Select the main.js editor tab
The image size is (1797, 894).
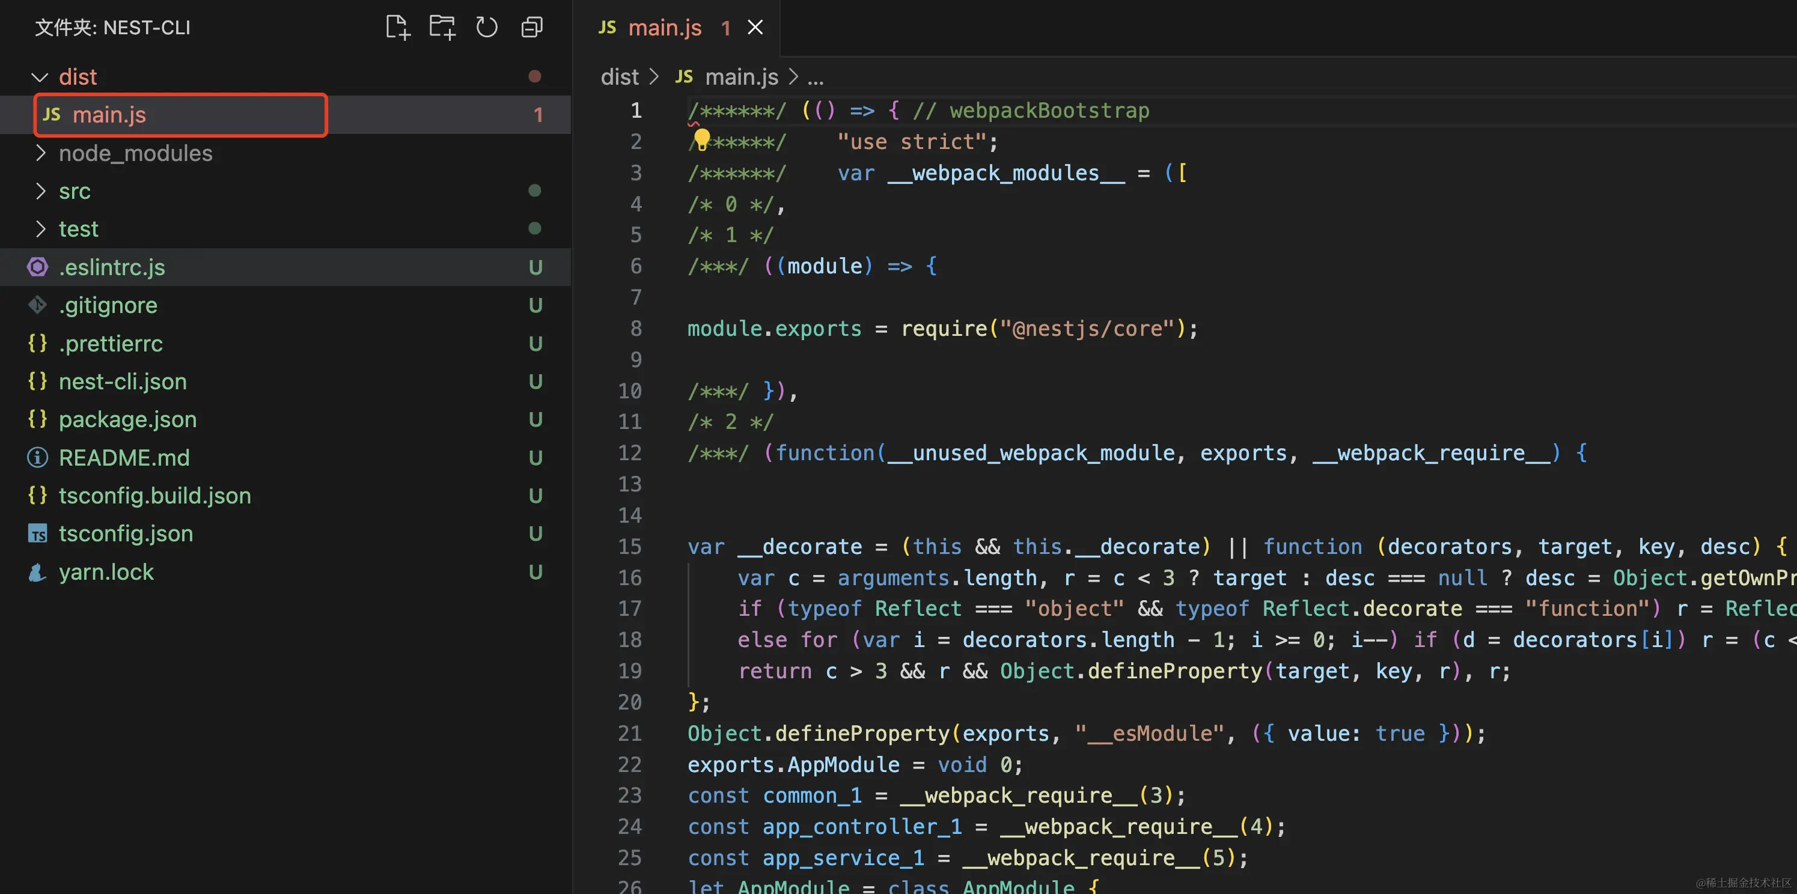[x=676, y=27]
